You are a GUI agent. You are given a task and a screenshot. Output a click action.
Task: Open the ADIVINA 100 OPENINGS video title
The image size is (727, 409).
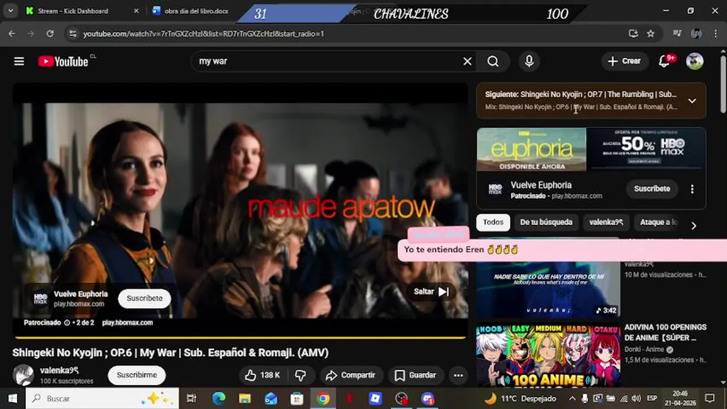pyautogui.click(x=666, y=332)
